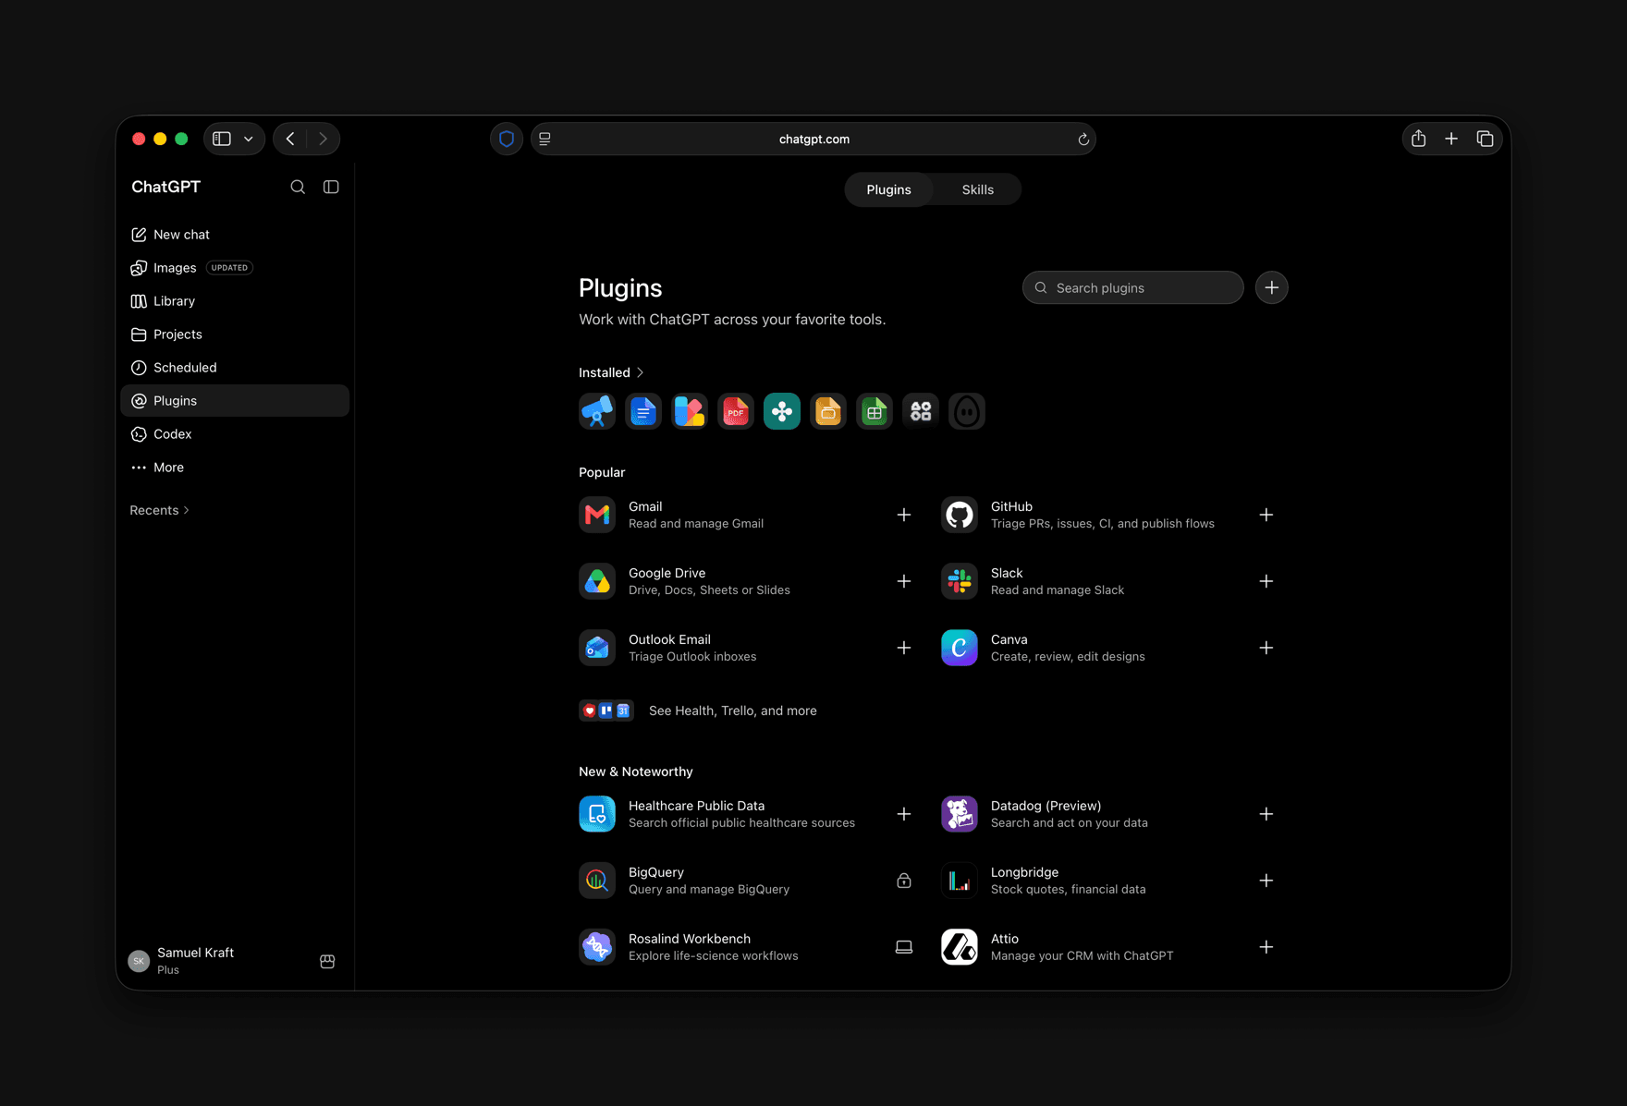The width and height of the screenshot is (1627, 1106).
Task: Start a New chat
Action: (x=235, y=235)
